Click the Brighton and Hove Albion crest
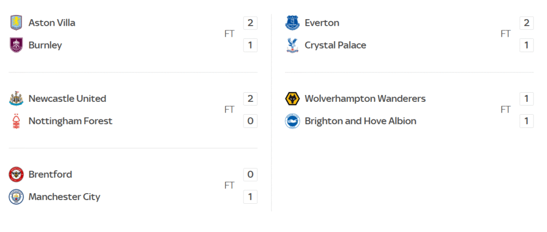Viewport: 547px width, 232px height. point(293,121)
